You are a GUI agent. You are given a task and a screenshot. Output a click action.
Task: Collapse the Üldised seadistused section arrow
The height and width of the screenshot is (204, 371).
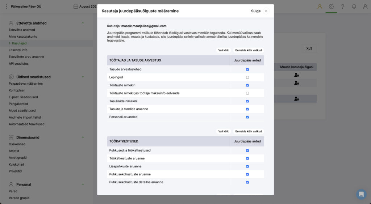coord(83,77)
